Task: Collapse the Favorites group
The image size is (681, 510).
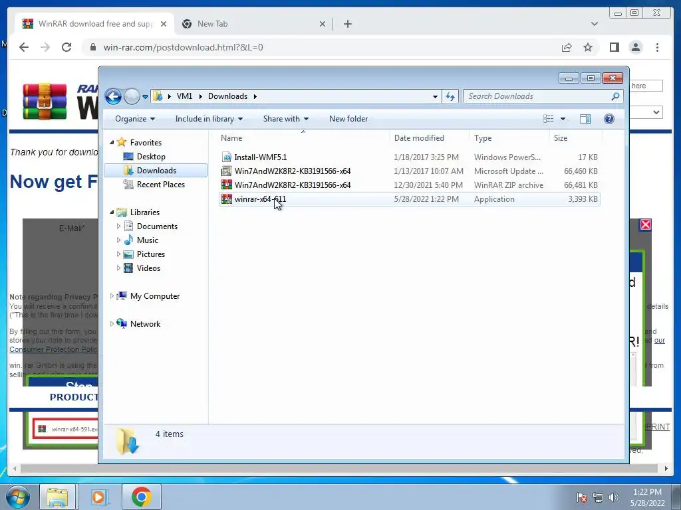Action: point(112,142)
